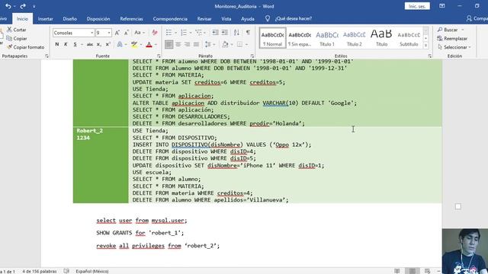Align text right

187,44
